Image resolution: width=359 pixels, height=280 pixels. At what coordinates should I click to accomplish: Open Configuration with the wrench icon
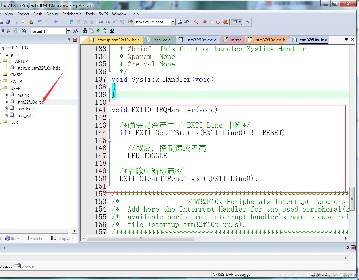[248, 22]
